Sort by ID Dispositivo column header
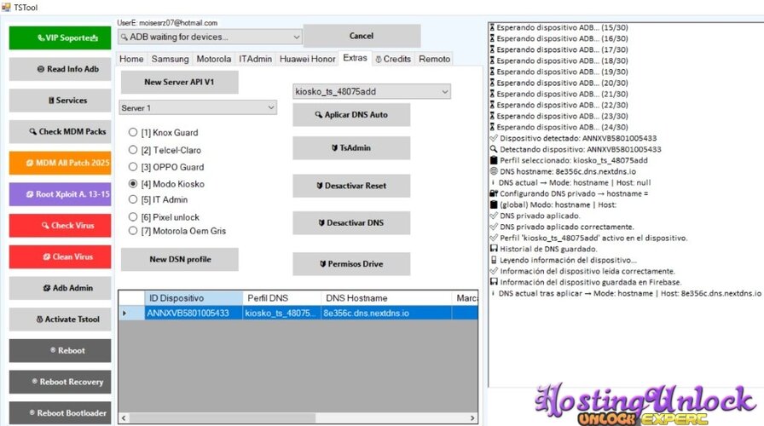Viewport: 764px width, 426px height. [194, 298]
